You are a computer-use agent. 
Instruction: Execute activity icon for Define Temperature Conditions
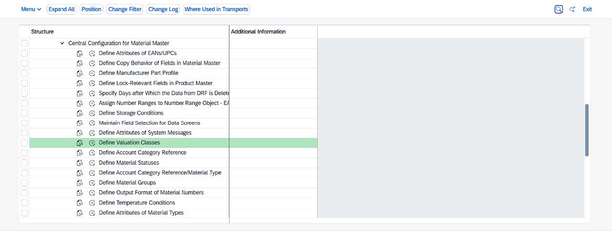coord(92,203)
